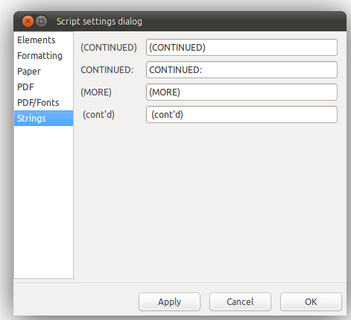Close the Script settings dialog window
The width and height of the screenshot is (351, 320).
click(x=28, y=22)
